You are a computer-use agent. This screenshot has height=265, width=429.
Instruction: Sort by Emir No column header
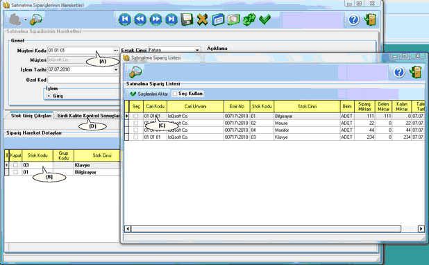coord(237,106)
